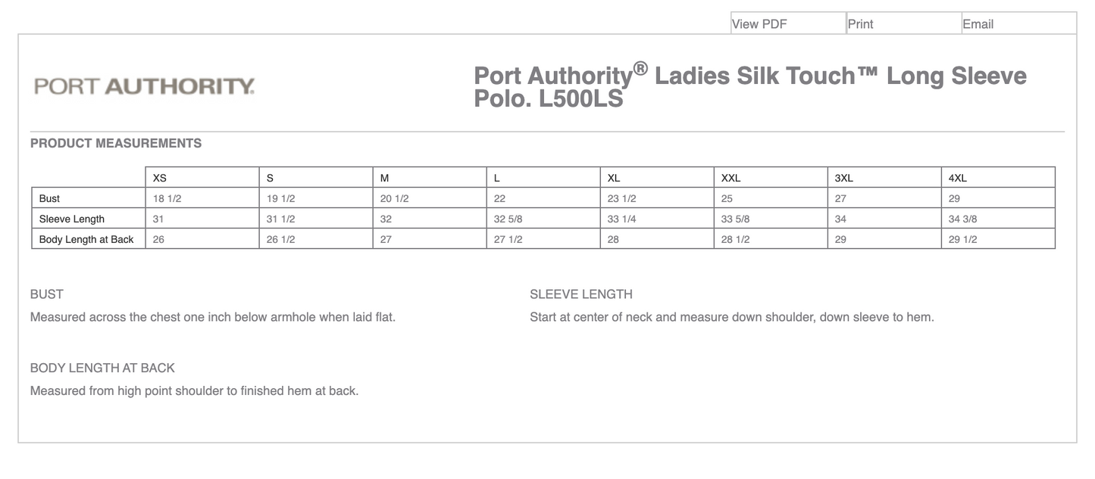
Task: Select the 3XL column header
Action: point(845,177)
